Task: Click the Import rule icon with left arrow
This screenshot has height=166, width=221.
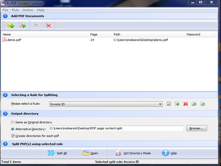Action: 194,104
